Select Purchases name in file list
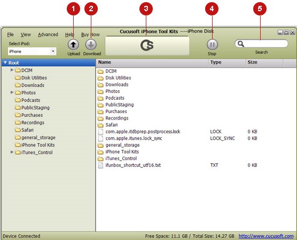The image size is (297, 240). point(116,111)
